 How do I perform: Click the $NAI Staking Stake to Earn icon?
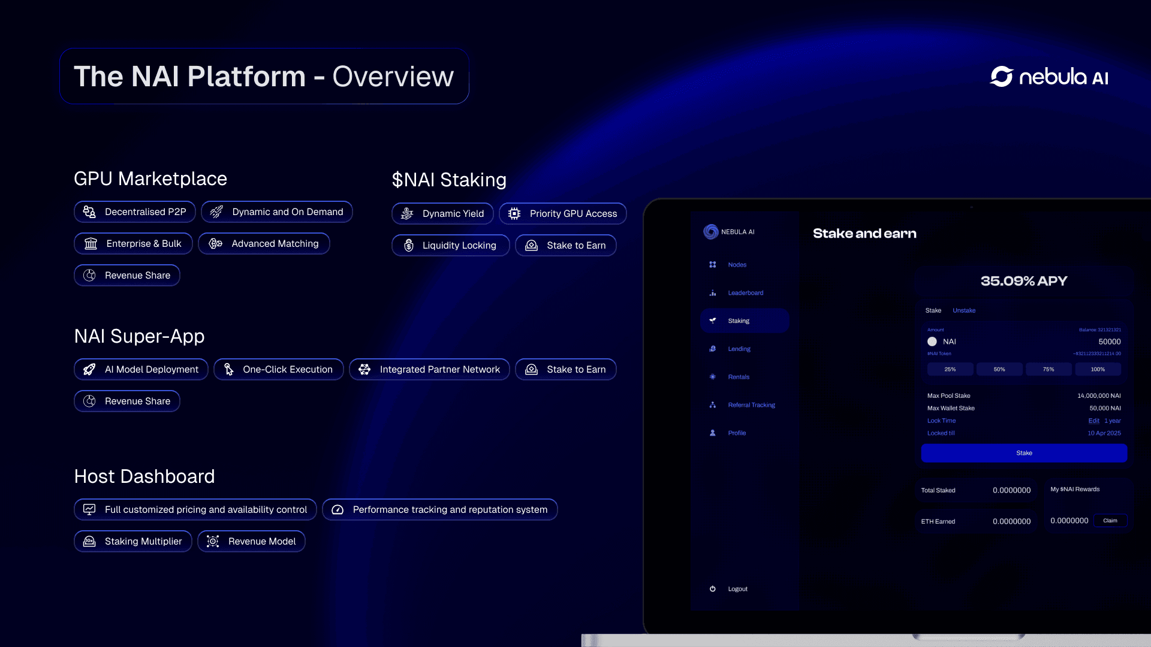tap(531, 246)
